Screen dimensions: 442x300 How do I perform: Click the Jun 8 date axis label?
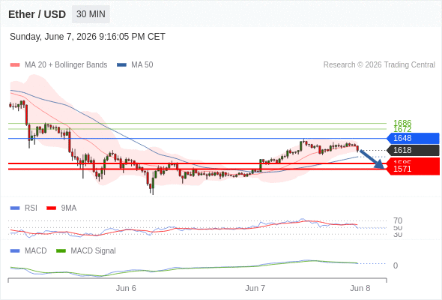click(360, 288)
